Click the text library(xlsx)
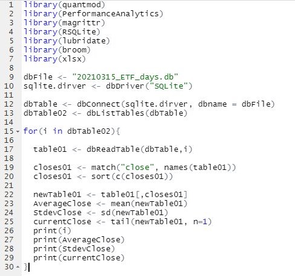 coord(55,59)
